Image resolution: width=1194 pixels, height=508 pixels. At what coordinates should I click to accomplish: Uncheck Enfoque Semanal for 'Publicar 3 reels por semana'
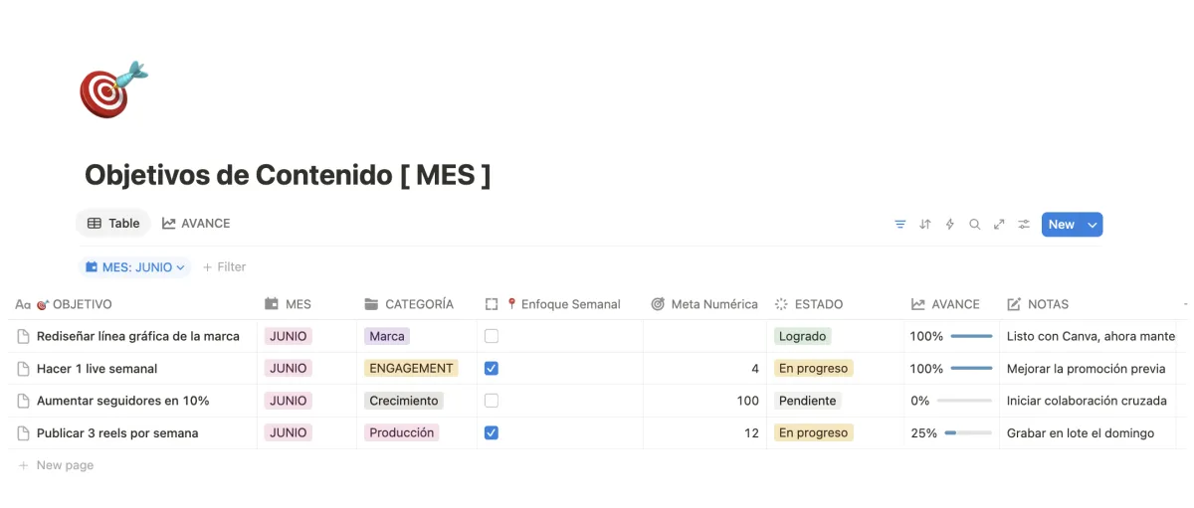492,432
